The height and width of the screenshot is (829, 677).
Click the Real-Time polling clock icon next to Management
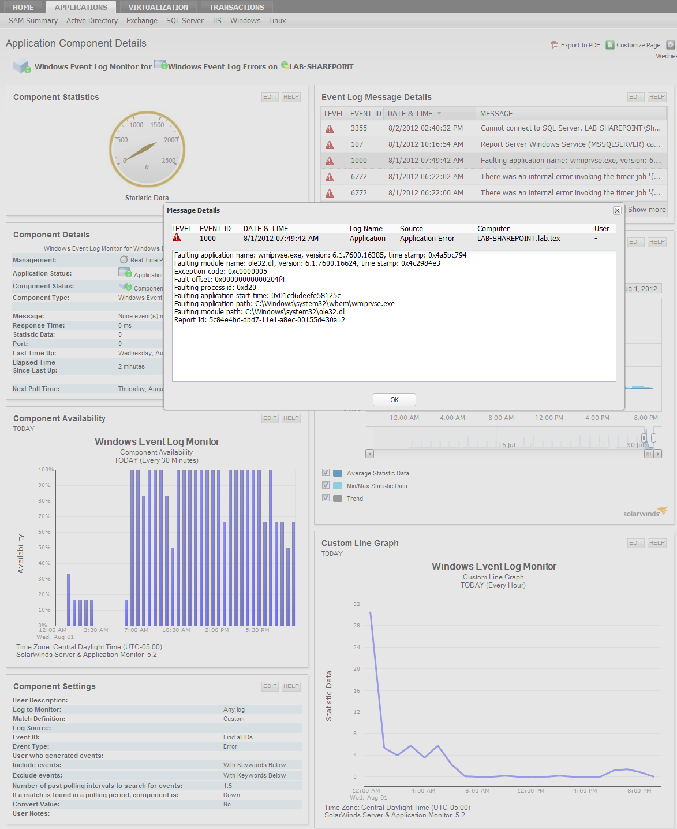click(x=122, y=259)
